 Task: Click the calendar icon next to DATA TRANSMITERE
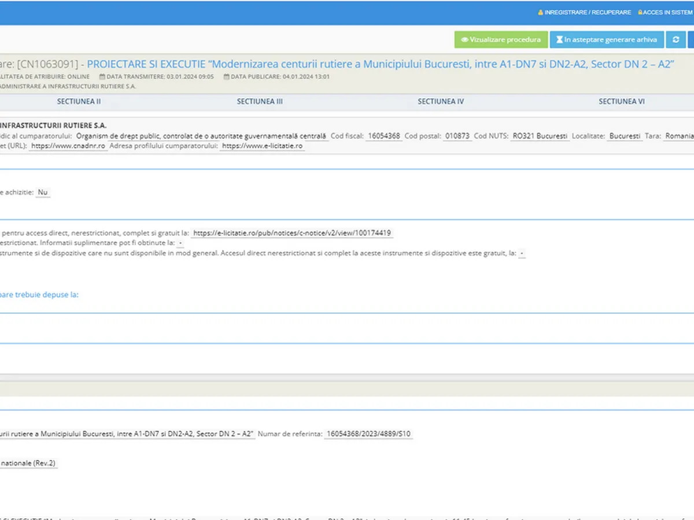(x=102, y=76)
